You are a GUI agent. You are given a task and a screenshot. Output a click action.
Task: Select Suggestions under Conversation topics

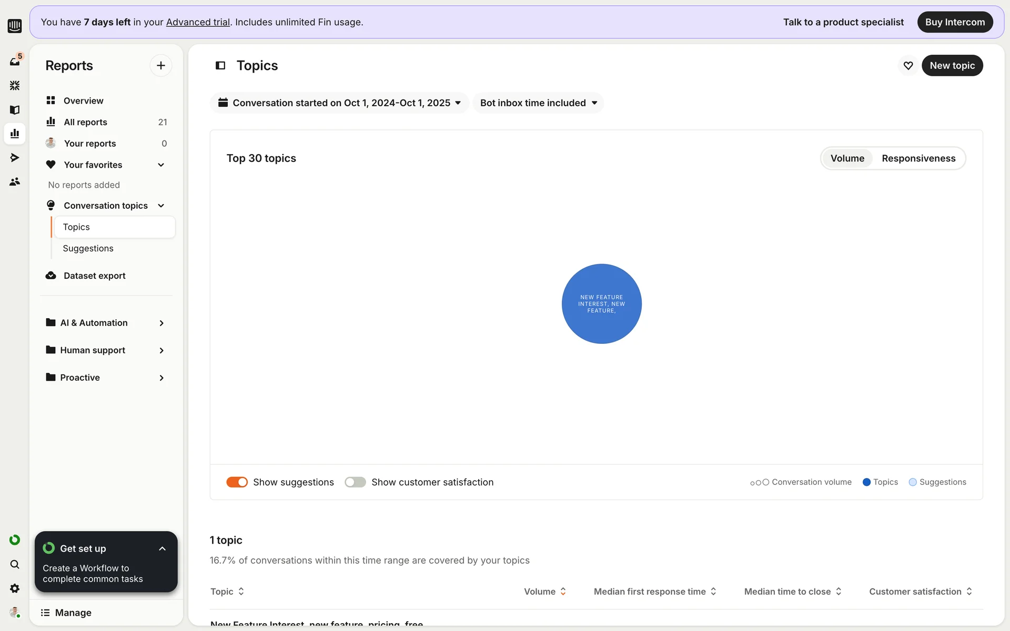pos(88,248)
